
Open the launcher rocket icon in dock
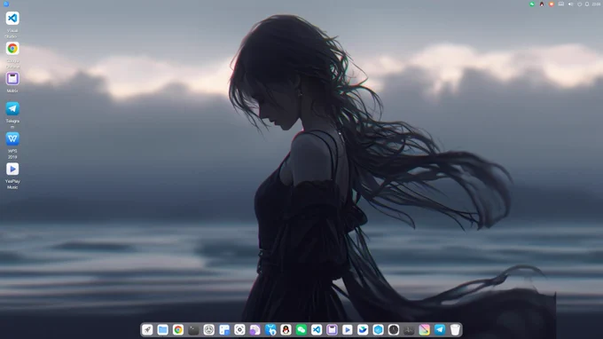point(147,330)
